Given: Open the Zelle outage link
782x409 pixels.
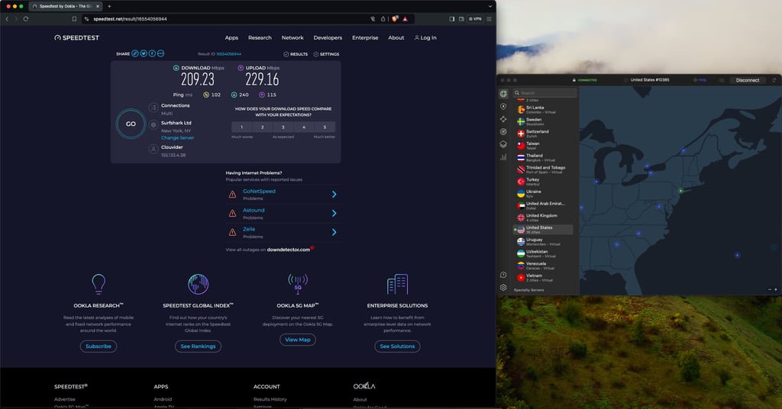Looking at the screenshot, I should (249, 229).
